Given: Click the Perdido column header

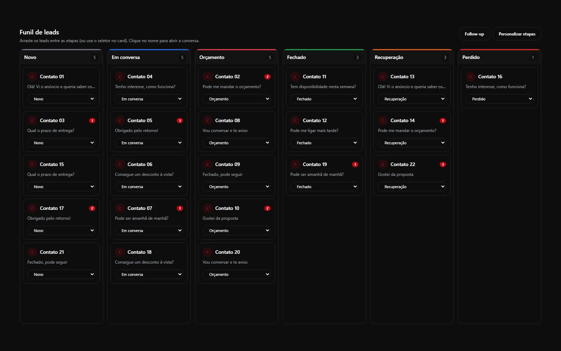Looking at the screenshot, I should [500, 57].
